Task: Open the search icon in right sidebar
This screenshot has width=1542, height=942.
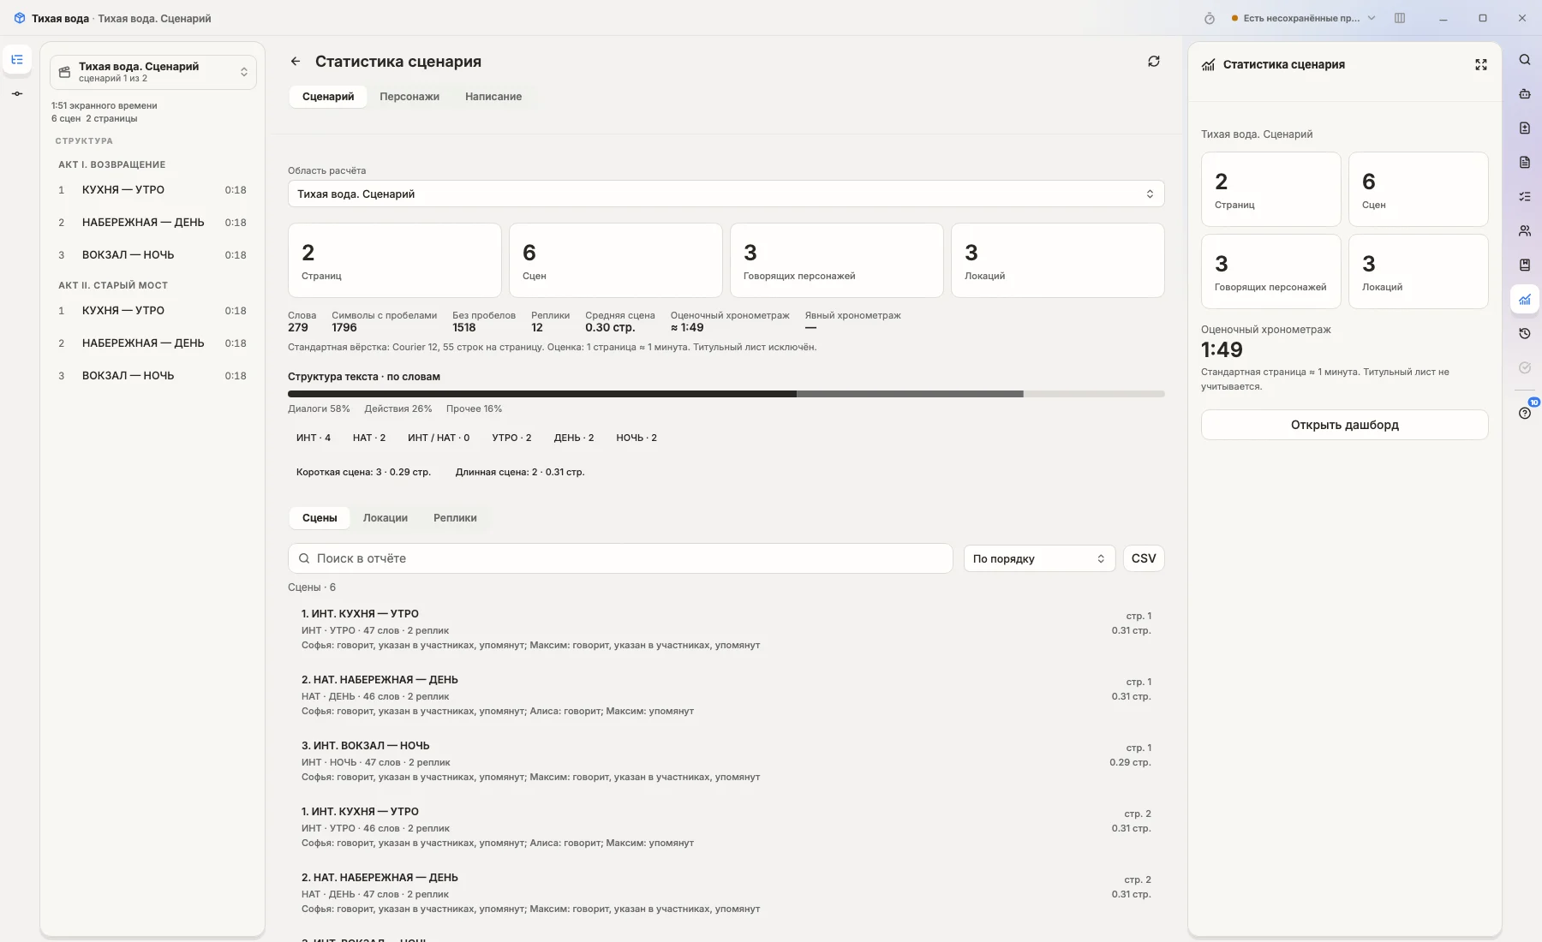Action: point(1525,60)
